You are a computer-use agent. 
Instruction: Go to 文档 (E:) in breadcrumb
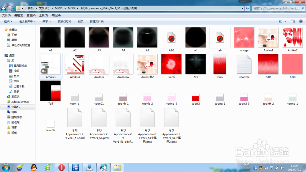(x=44, y=8)
